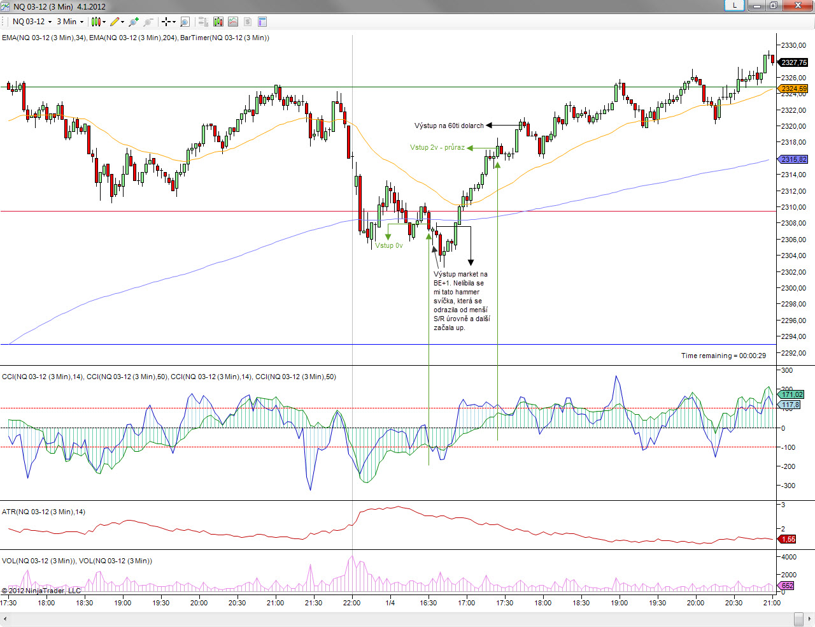Click the 19:00 label before the 1/4 date
815x627 pixels.
[x=123, y=603]
